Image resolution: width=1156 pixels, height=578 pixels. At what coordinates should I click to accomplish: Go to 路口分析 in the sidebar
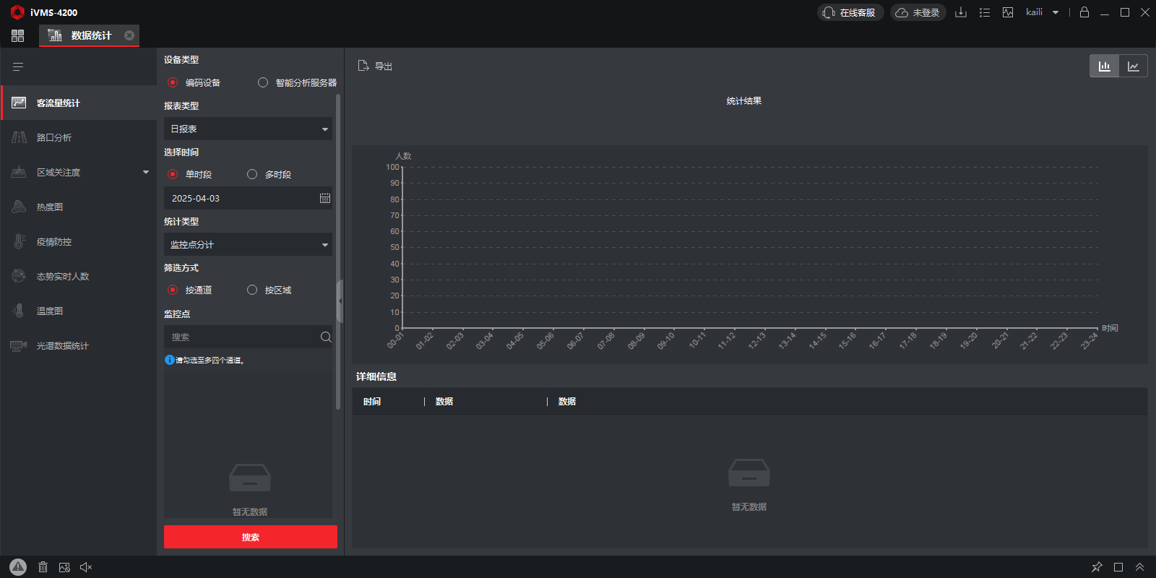(x=54, y=137)
